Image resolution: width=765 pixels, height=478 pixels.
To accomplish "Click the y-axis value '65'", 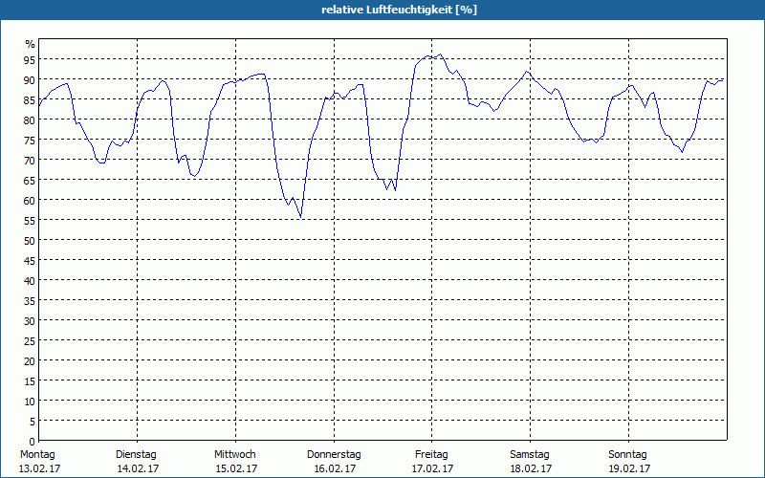I will click(30, 180).
